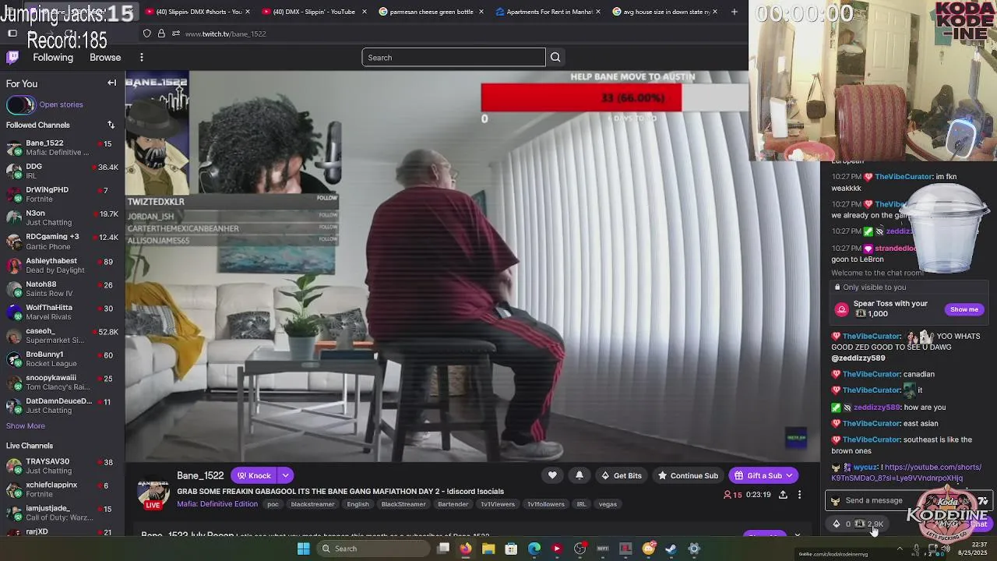Show more followed channels
Viewport: 997px width, 561px height.
(x=26, y=425)
